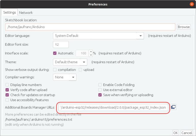Viewport: 196px width, 136px height.
Task: Enable verbose output during compilation
Action: 55,70
